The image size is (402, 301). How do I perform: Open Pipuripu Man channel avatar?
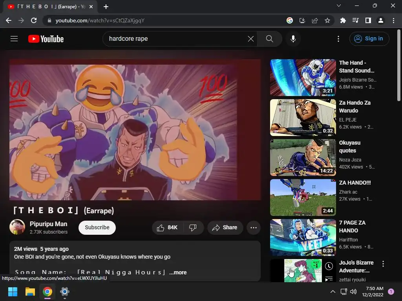(17, 227)
